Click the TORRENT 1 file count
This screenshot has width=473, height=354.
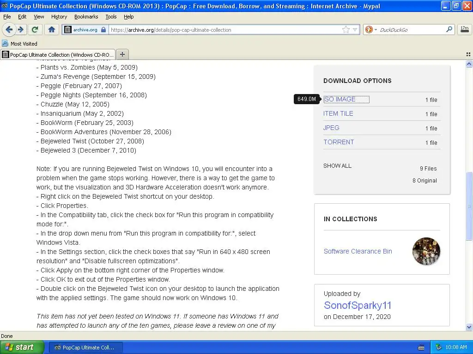[x=431, y=143]
